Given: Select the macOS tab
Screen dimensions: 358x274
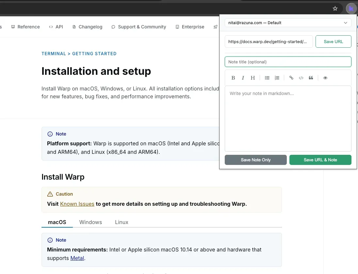Looking at the screenshot, I should click(x=57, y=222).
